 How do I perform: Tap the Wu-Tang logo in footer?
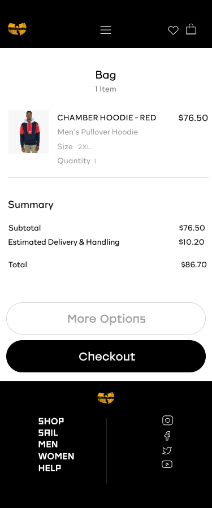(106, 397)
